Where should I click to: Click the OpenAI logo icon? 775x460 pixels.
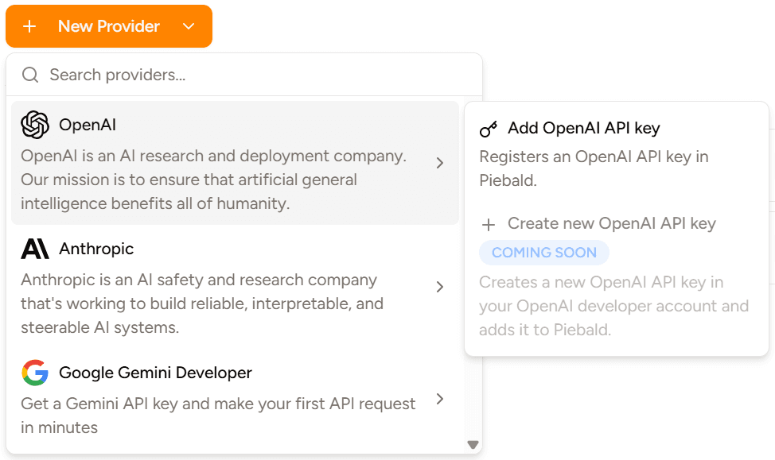[x=35, y=125]
